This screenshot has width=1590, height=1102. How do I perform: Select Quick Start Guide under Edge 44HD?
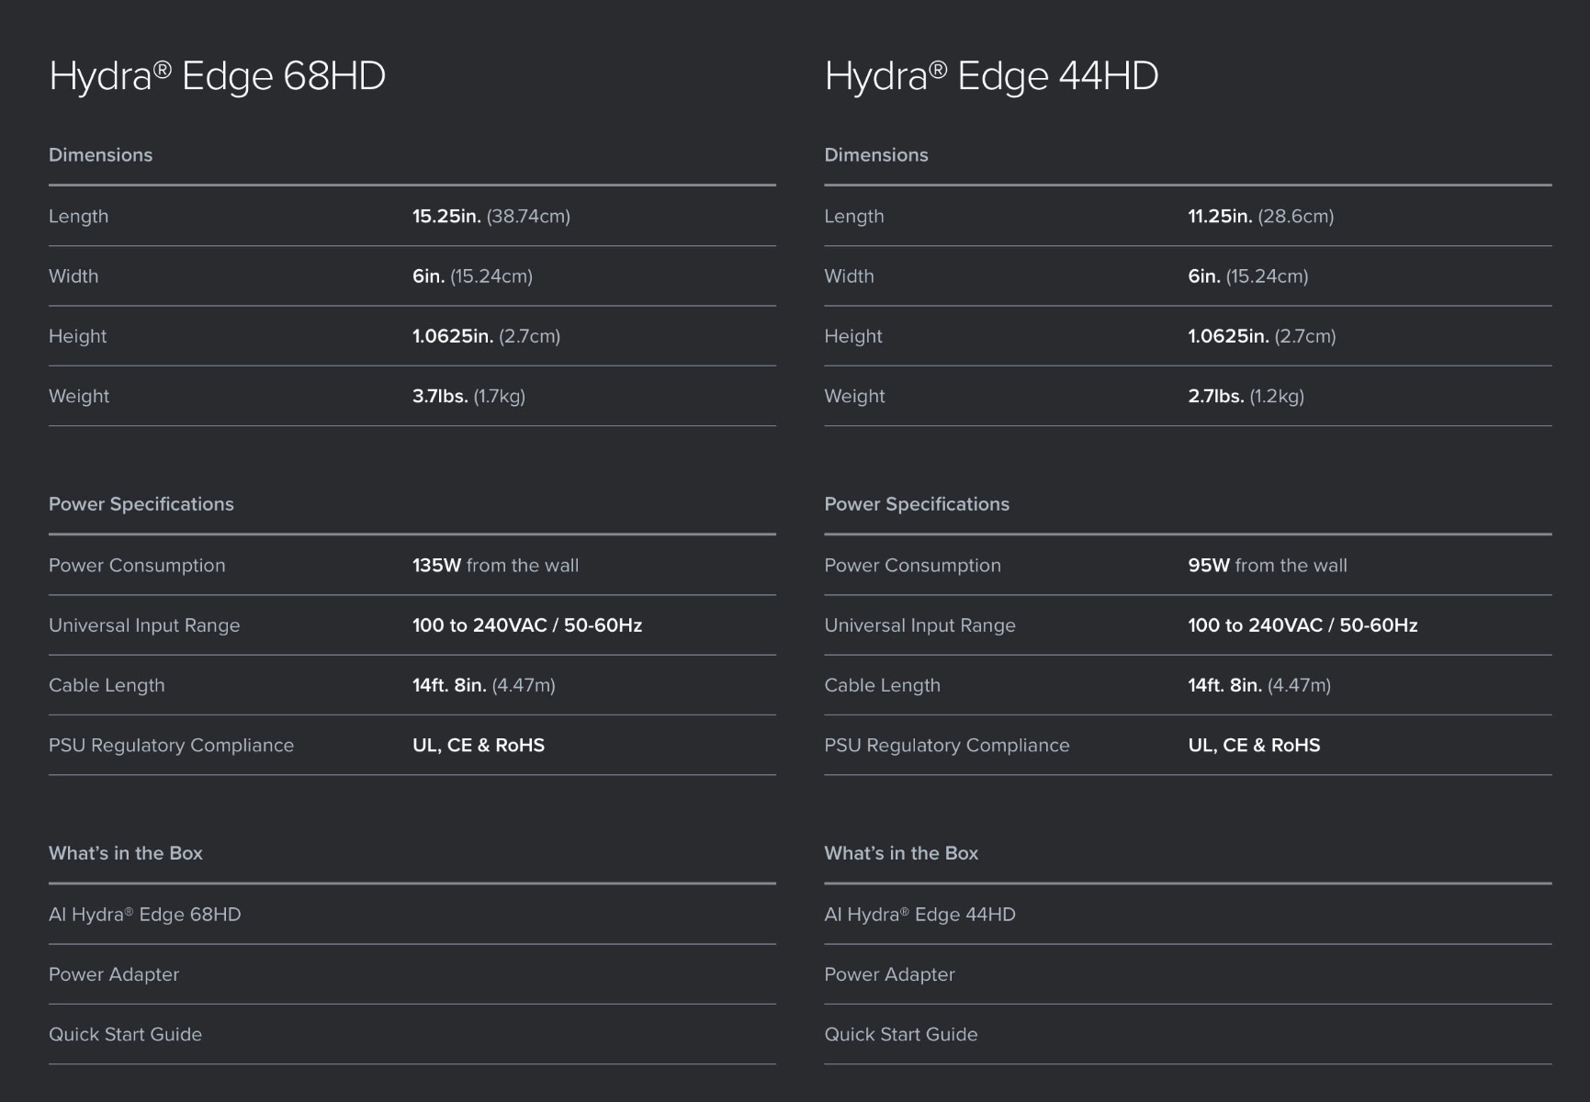pos(901,1035)
